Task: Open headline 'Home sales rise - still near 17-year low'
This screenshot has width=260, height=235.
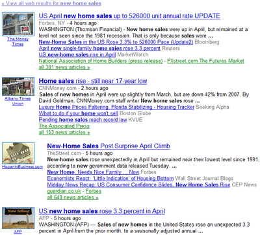Action: pos(93,81)
